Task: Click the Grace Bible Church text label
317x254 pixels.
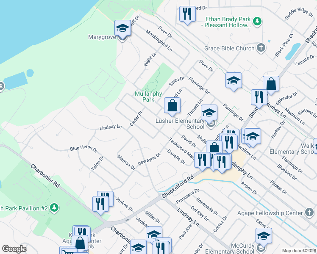Action: (x=229, y=48)
